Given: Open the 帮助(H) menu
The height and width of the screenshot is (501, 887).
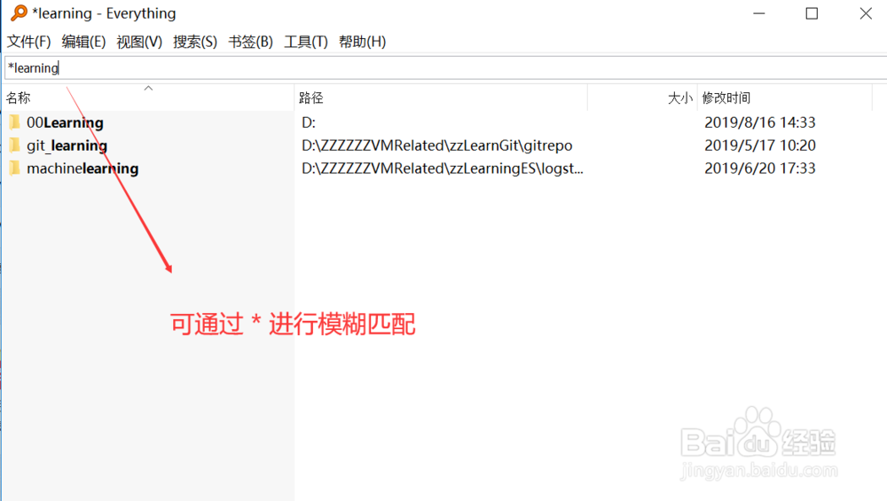Looking at the screenshot, I should pyautogui.click(x=362, y=42).
